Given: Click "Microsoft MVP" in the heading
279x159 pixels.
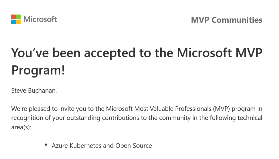Looking at the screenshot, I should [220, 53].
